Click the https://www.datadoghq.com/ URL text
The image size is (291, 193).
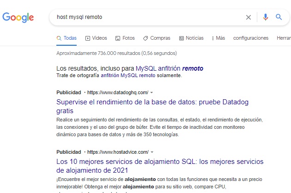click(x=118, y=92)
